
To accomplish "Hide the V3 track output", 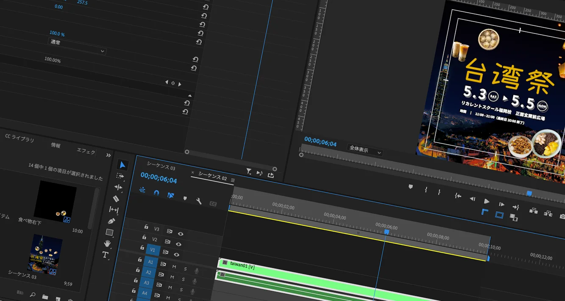I will coord(181,234).
